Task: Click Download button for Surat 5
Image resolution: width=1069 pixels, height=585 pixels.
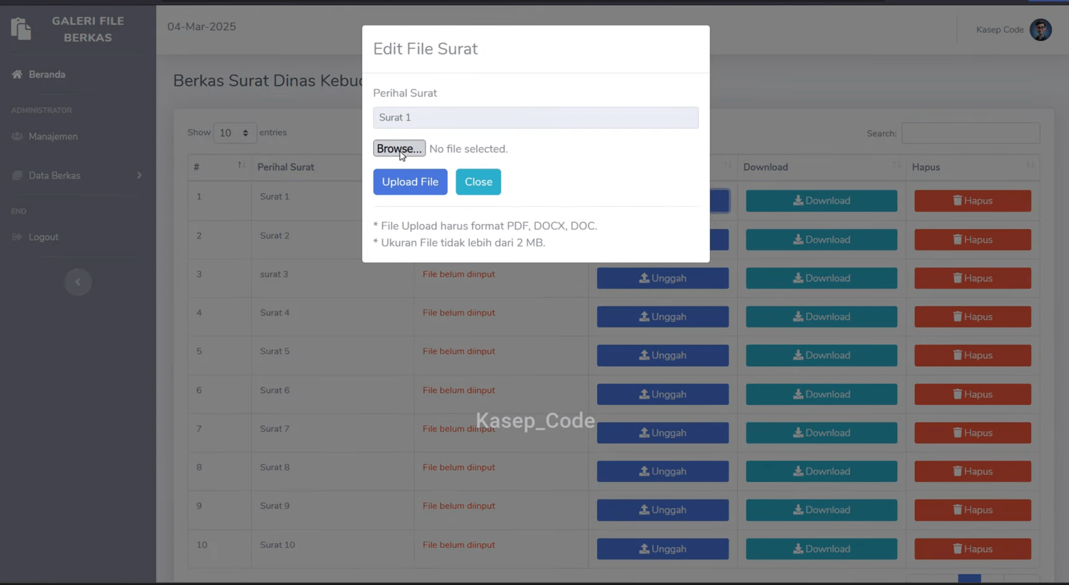Action: tap(821, 355)
